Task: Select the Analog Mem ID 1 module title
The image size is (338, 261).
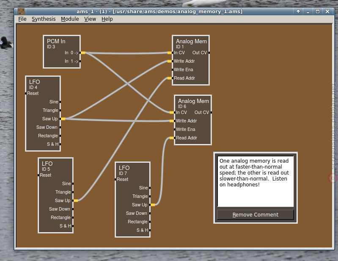Action: click(191, 41)
